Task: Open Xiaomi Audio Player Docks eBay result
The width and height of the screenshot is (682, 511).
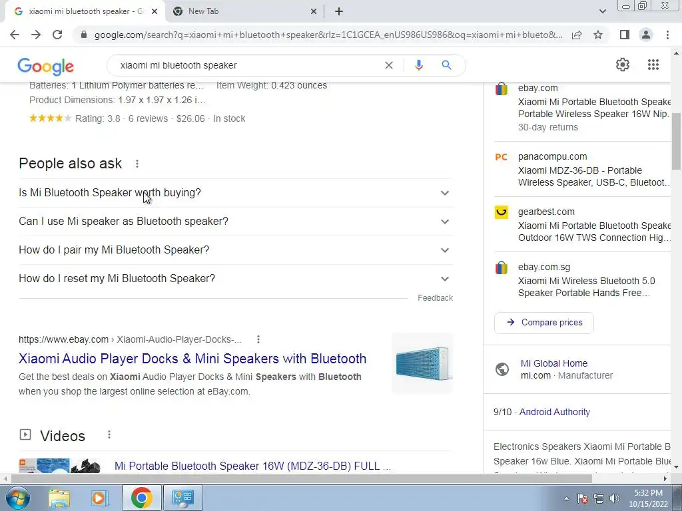Action: 192,359
